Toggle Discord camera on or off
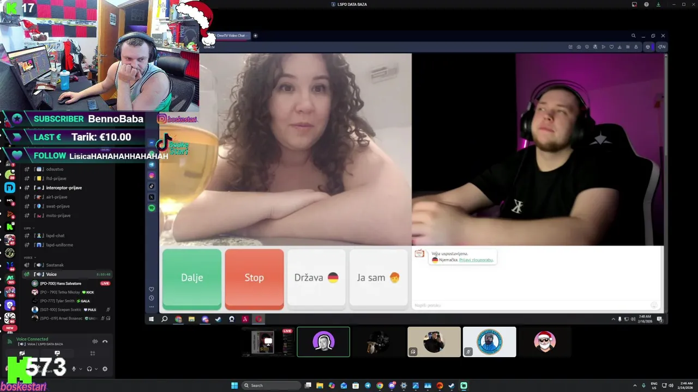This screenshot has height=392, width=698. (22, 353)
